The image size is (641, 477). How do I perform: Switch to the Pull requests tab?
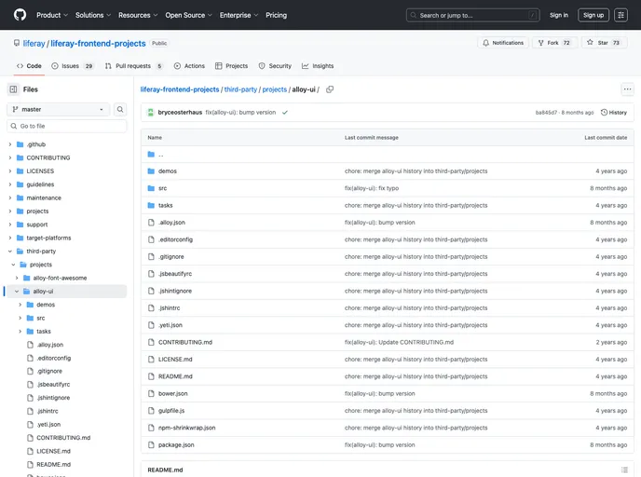tap(133, 66)
